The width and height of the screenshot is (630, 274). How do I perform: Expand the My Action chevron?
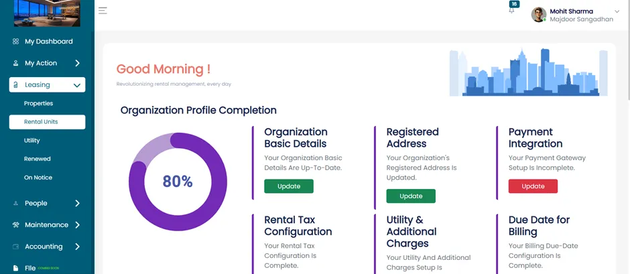point(78,63)
